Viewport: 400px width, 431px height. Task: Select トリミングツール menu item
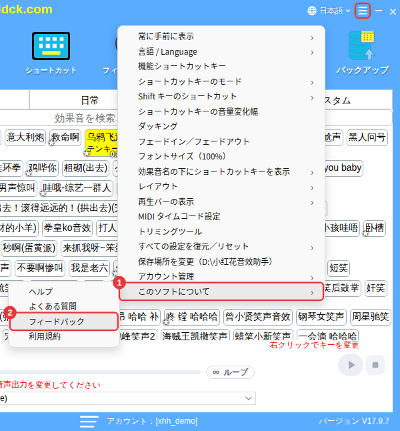[x=222, y=232]
